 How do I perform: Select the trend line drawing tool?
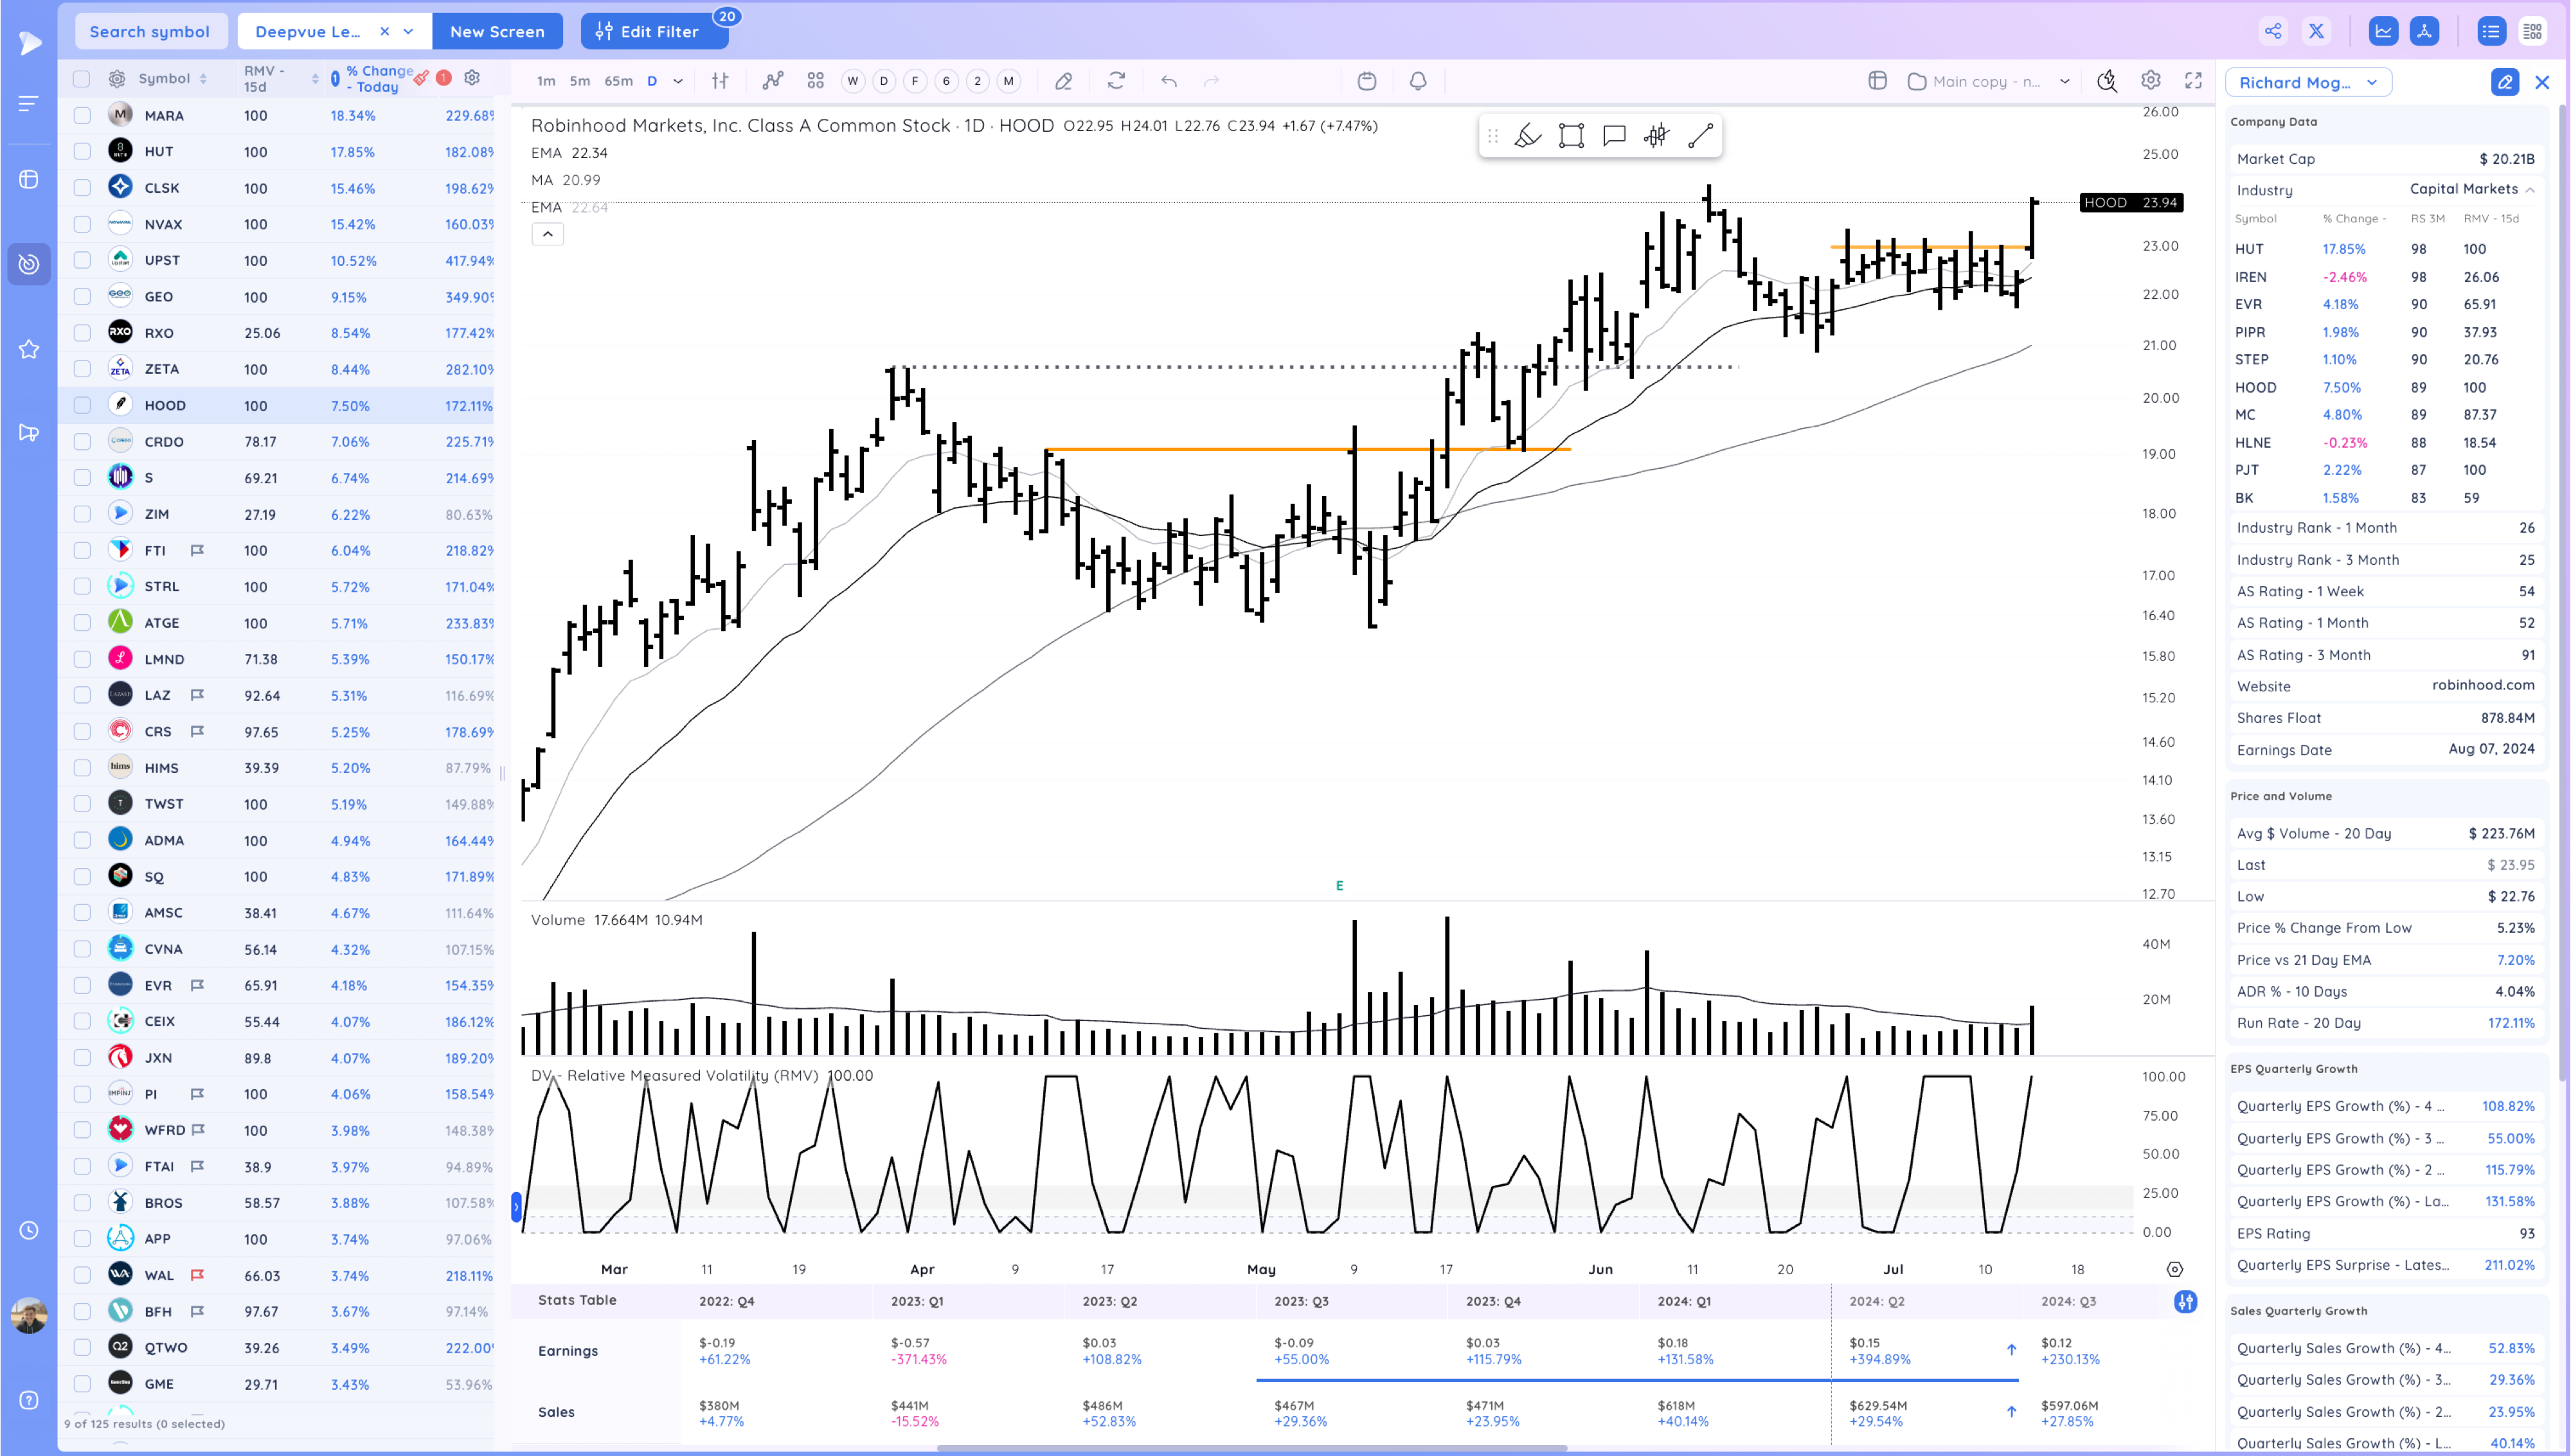coord(1700,136)
